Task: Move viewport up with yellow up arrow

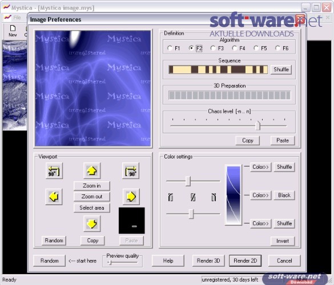Action: point(92,171)
